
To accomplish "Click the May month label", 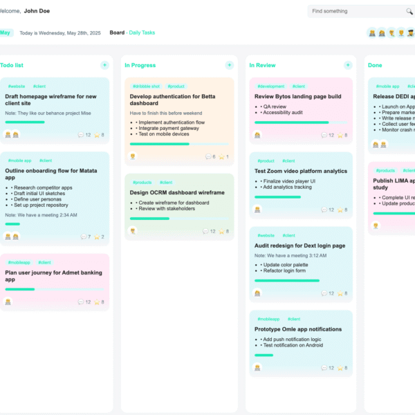I will (x=6, y=33).
